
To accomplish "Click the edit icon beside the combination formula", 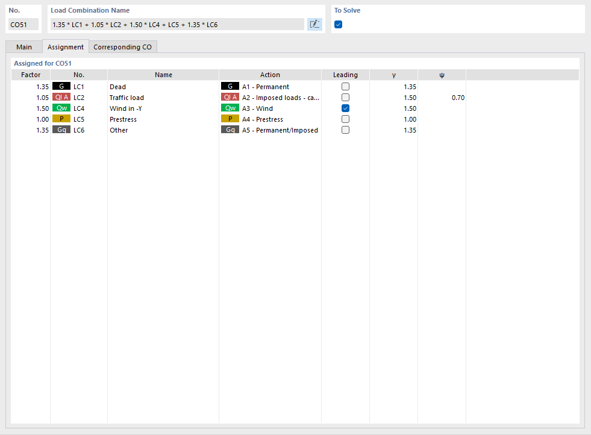I will coord(314,24).
